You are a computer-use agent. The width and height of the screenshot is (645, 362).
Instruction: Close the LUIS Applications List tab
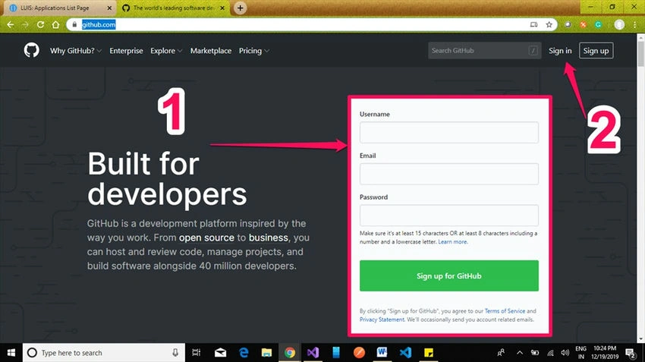(x=109, y=8)
